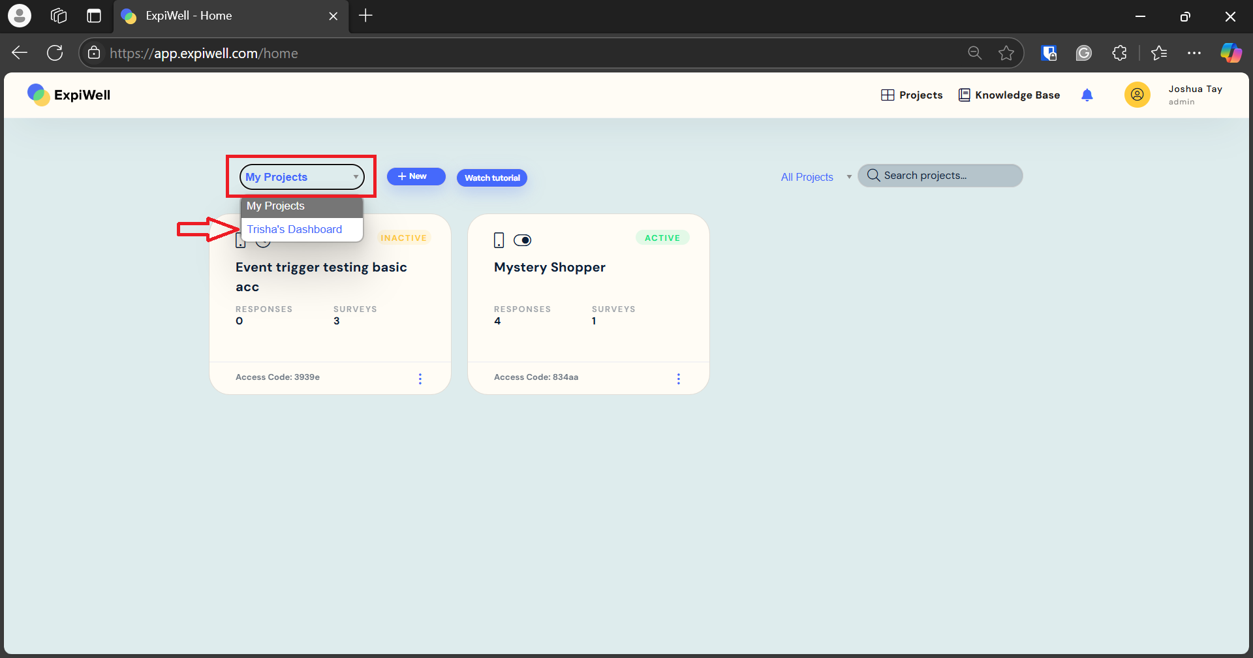Click the ACTIVE status badge
Image resolution: width=1253 pixels, height=658 pixels.
(x=662, y=238)
